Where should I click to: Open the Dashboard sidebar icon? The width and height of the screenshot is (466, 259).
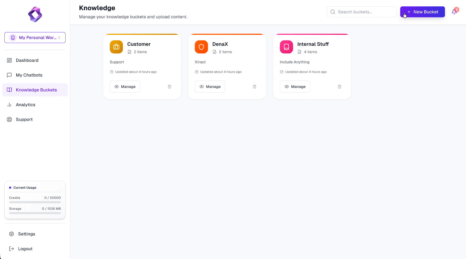click(x=9, y=60)
